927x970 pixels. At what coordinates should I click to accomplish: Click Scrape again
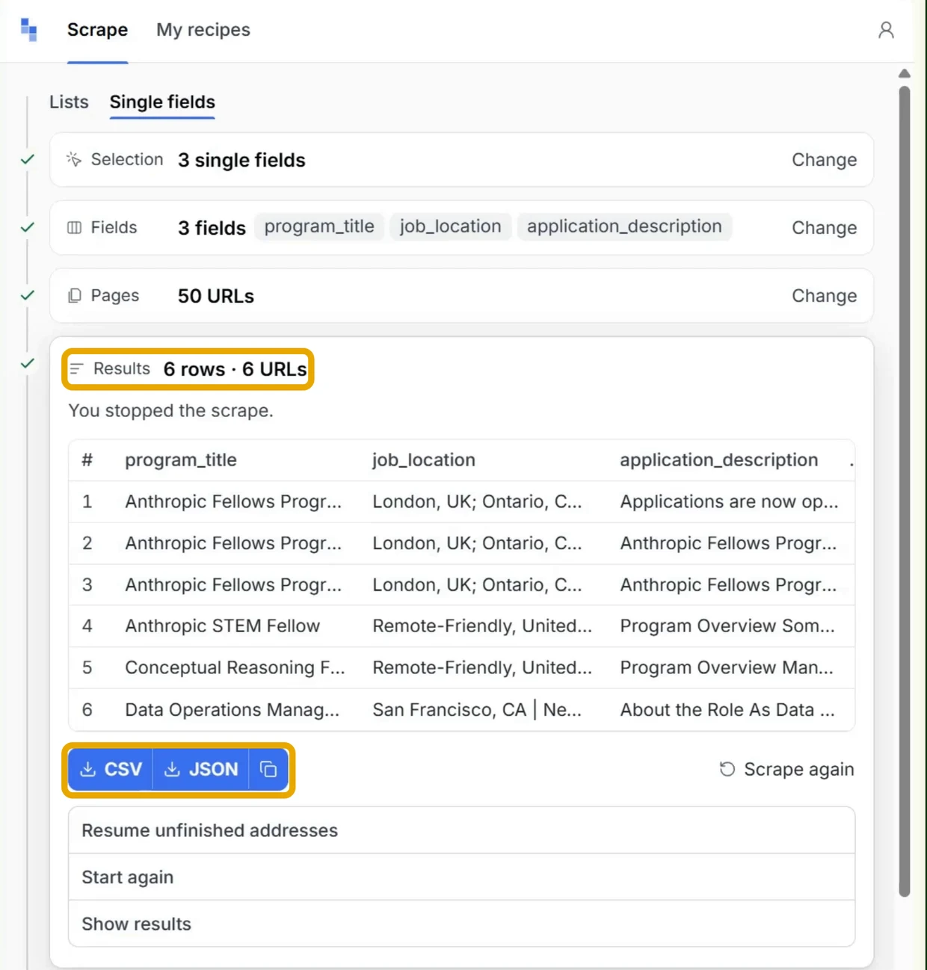pyautogui.click(x=786, y=769)
